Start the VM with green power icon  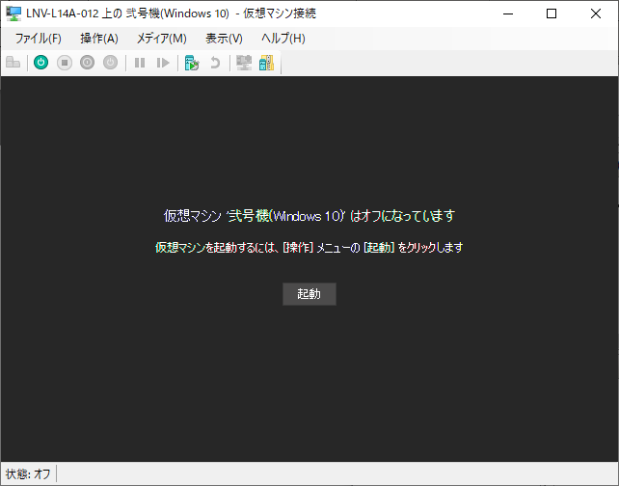41,63
